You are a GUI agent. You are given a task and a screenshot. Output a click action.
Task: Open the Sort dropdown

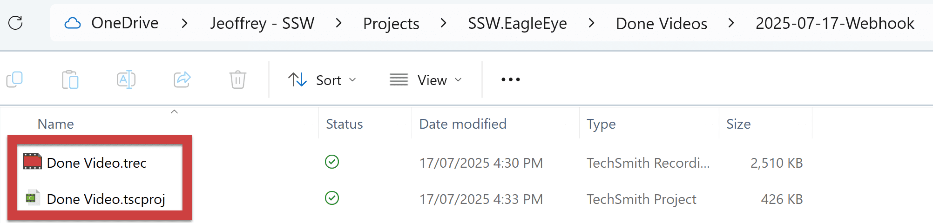(x=322, y=80)
